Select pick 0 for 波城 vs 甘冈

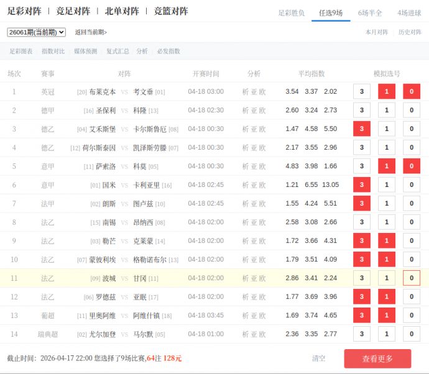coord(411,278)
